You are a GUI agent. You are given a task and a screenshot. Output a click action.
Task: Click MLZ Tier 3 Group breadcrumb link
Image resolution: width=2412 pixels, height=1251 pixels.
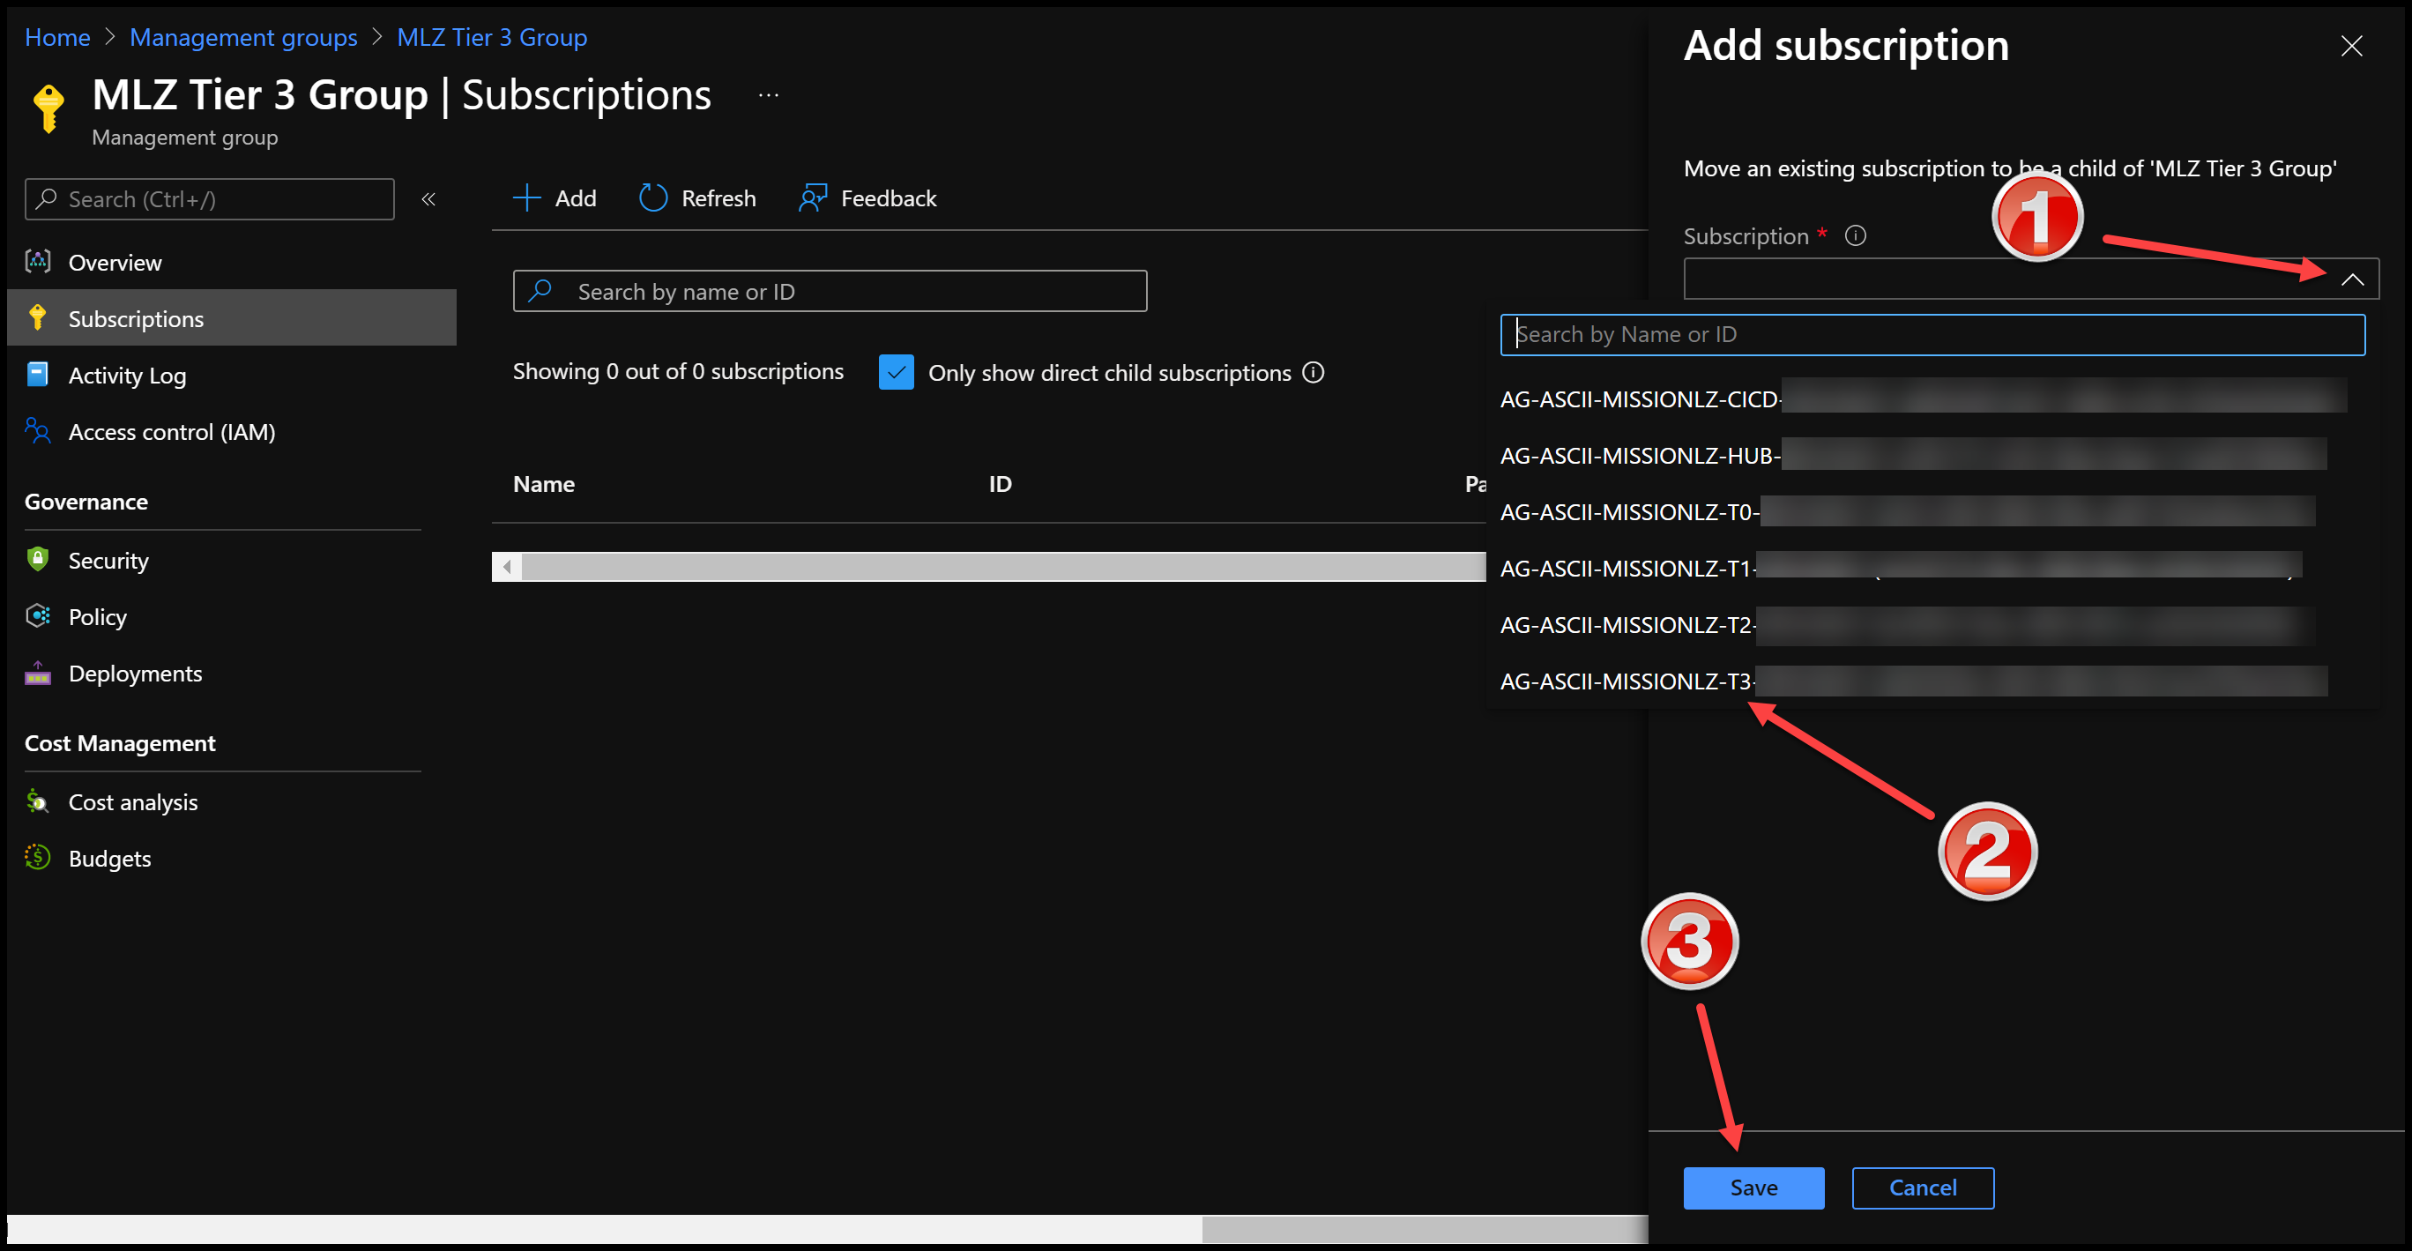click(x=492, y=36)
